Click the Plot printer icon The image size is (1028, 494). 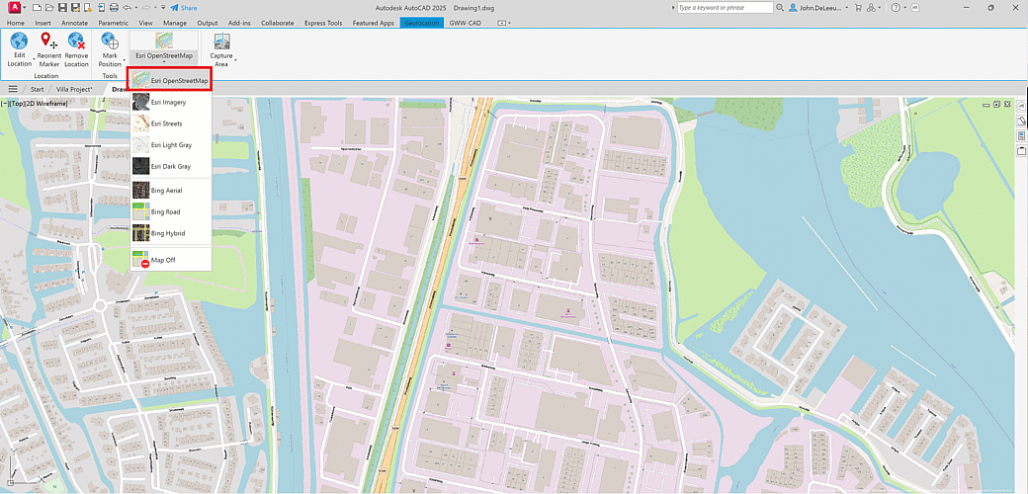click(x=114, y=7)
